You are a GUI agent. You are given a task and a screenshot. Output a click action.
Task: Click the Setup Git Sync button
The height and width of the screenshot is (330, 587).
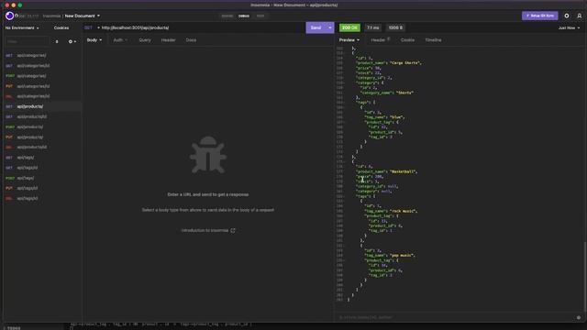540,16
